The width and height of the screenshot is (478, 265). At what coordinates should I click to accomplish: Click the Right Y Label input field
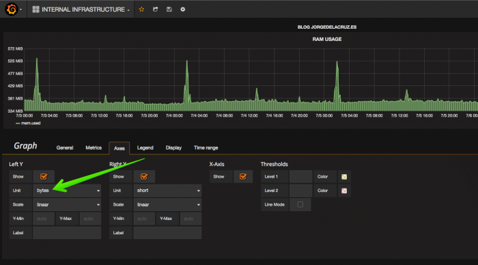click(x=167, y=233)
